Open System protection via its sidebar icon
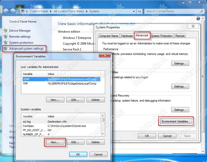207x162 pixels. pyautogui.click(x=6, y=42)
